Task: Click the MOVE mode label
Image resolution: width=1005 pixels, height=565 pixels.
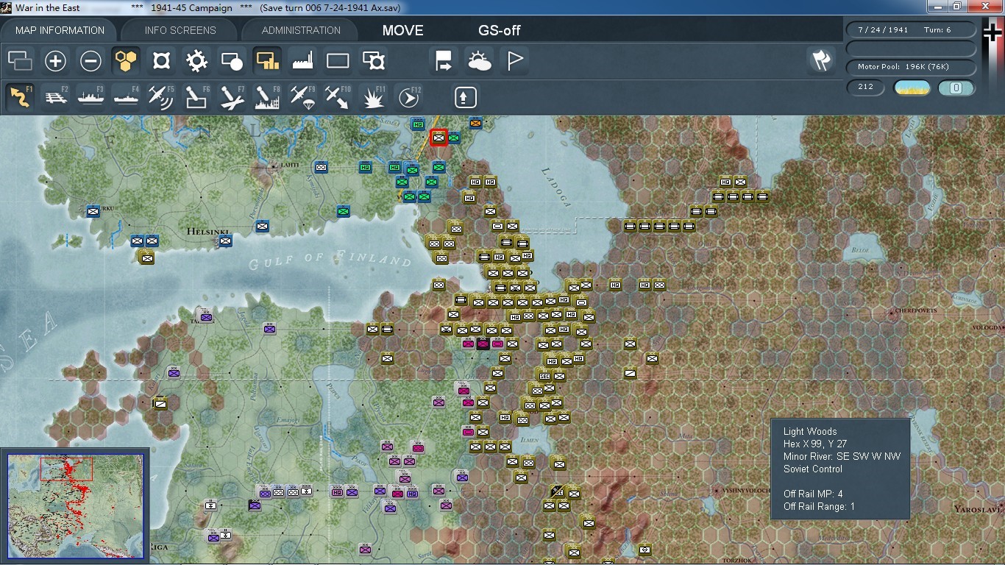Action: pos(402,31)
